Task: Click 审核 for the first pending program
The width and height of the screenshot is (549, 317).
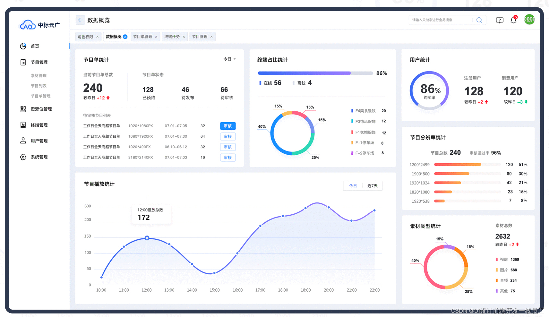Action: click(228, 126)
